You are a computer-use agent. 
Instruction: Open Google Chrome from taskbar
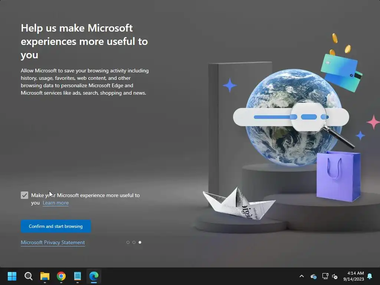click(x=61, y=276)
